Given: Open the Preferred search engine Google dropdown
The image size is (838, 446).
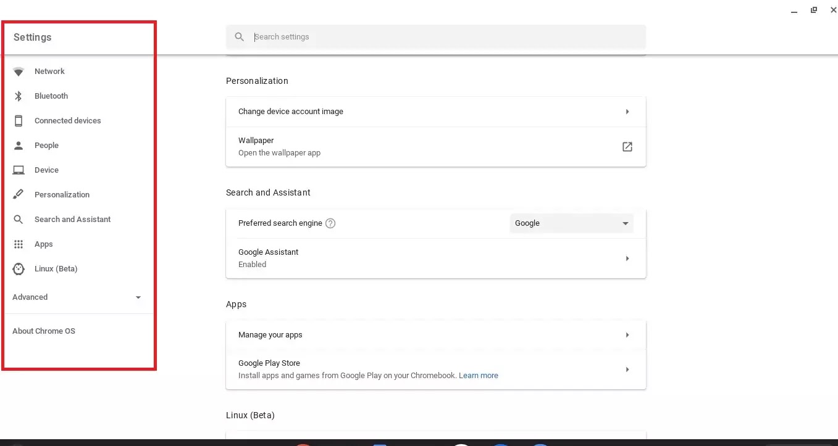Looking at the screenshot, I should (571, 223).
